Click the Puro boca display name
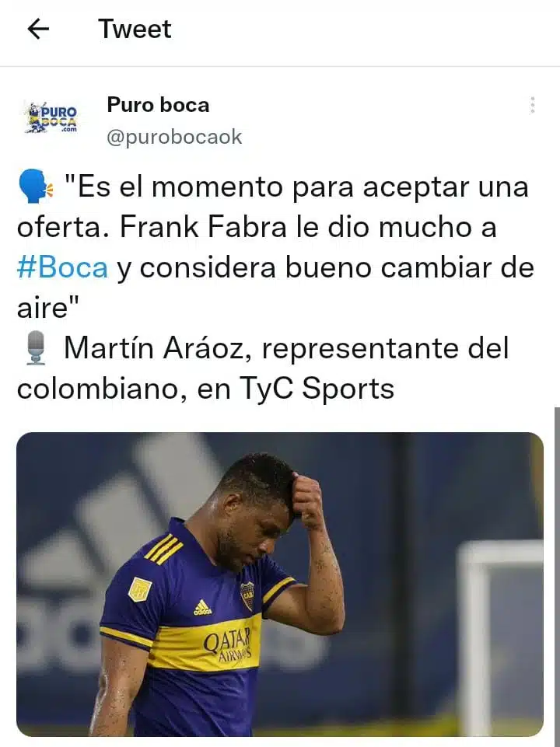 pos(158,105)
